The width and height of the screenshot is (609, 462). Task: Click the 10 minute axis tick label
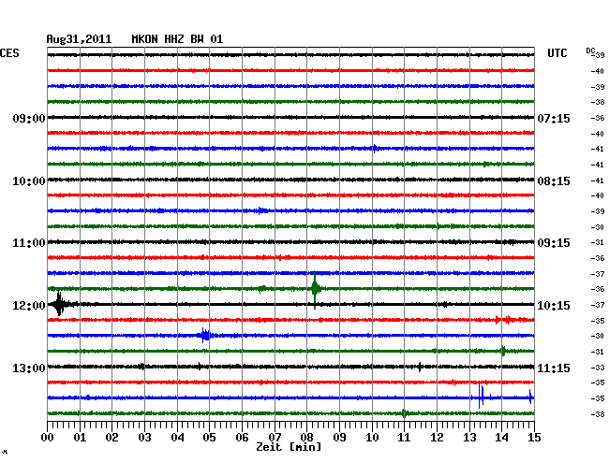(372, 437)
